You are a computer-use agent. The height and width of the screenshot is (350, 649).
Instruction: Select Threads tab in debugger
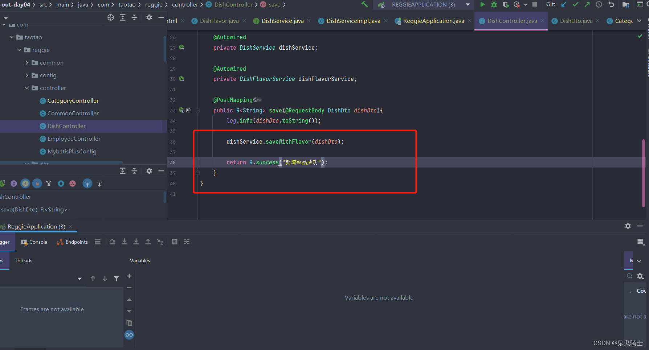tap(24, 260)
